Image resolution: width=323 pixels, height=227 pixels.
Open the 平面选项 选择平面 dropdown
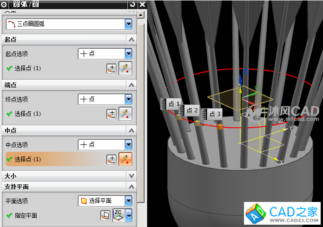click(x=129, y=201)
